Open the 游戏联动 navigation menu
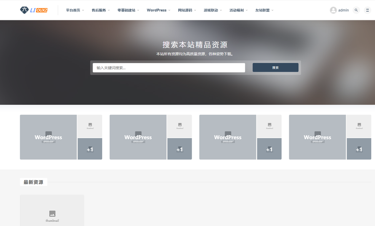The image size is (375, 226). (212, 10)
